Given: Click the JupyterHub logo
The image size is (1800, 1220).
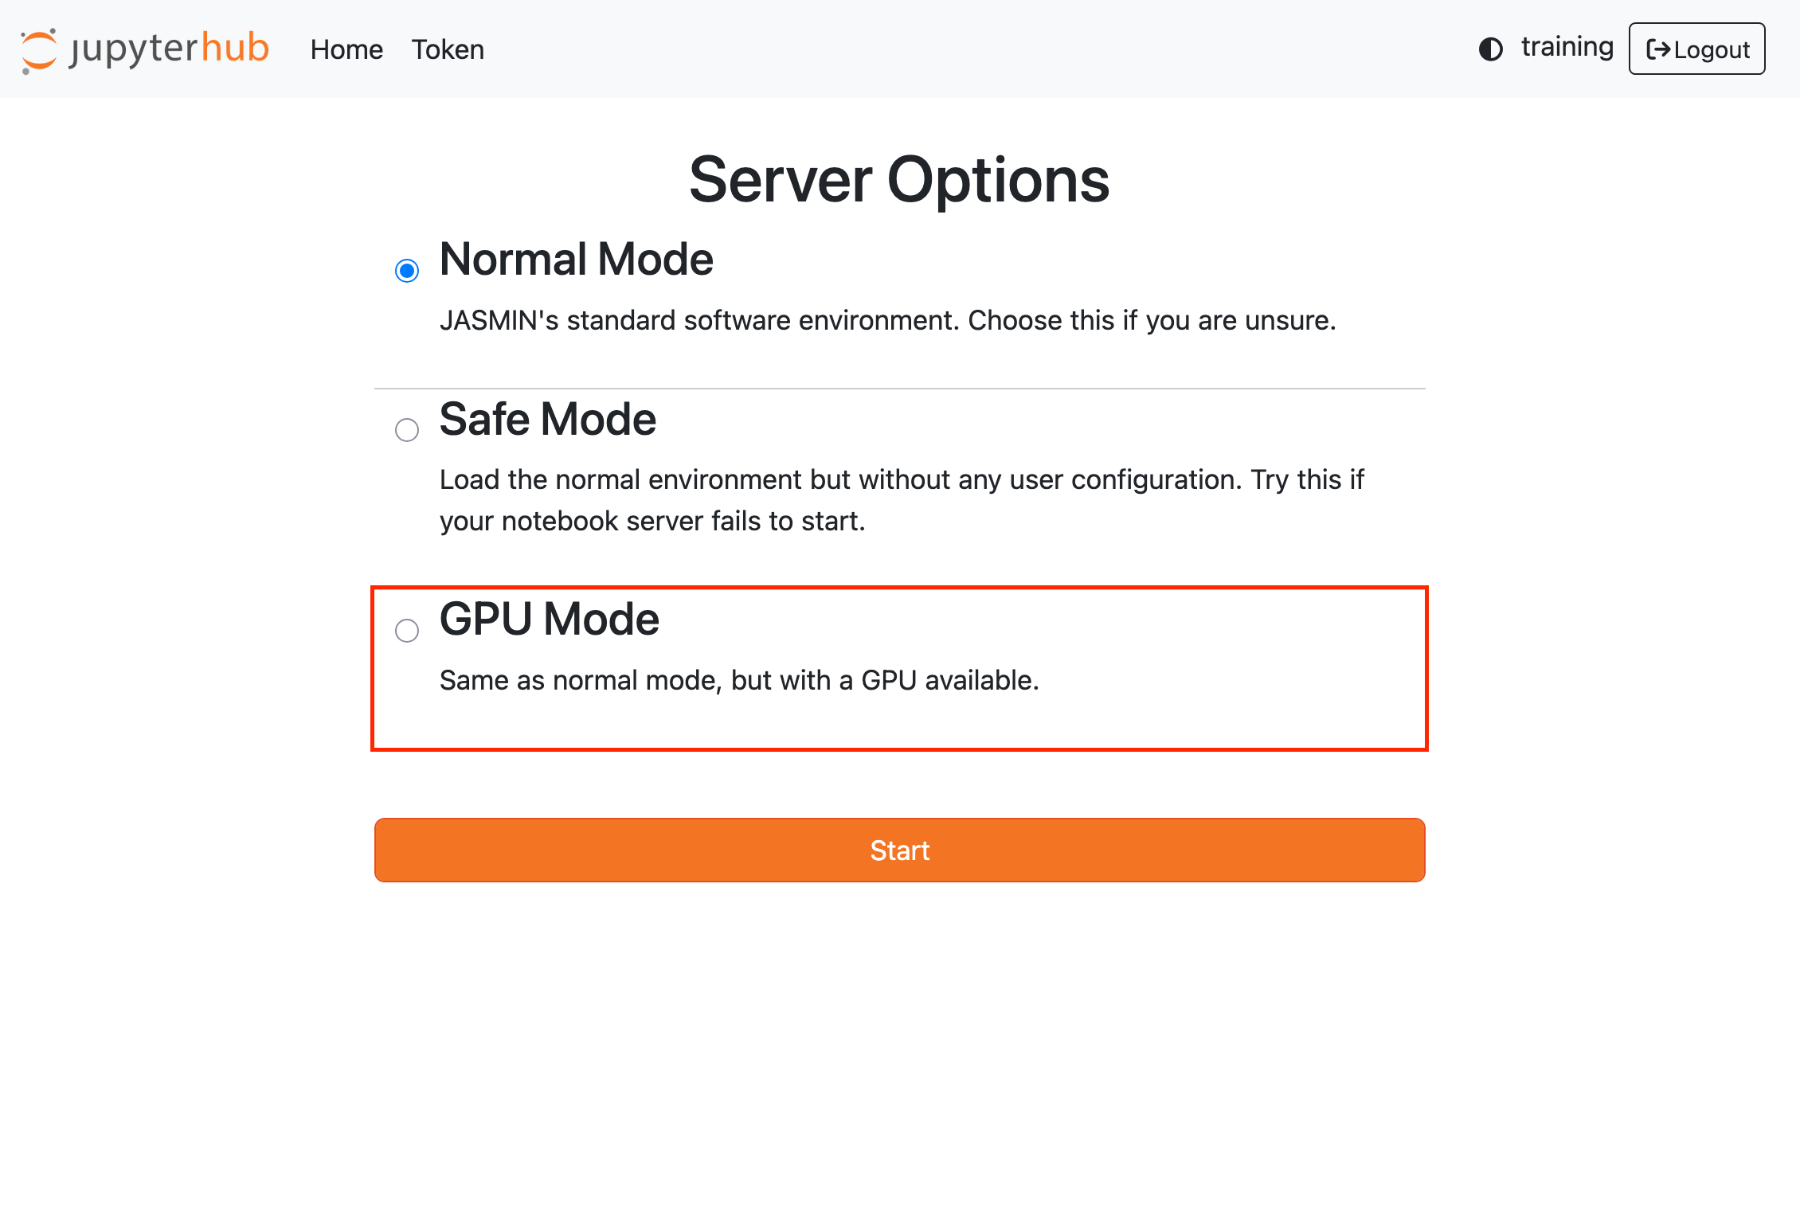Looking at the screenshot, I should [146, 49].
